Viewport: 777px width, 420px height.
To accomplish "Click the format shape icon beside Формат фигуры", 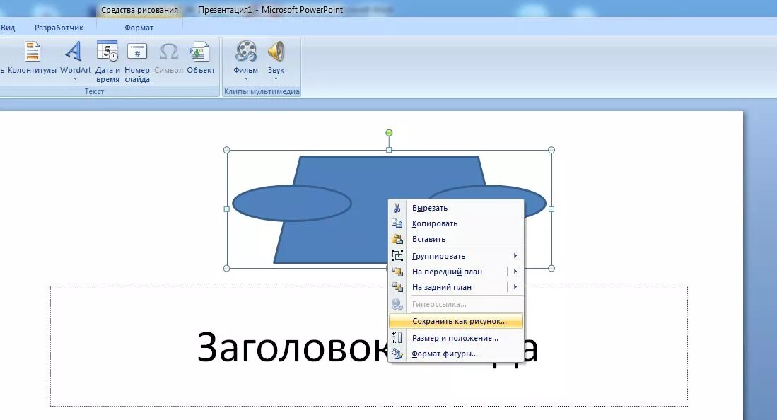I will coord(397,354).
